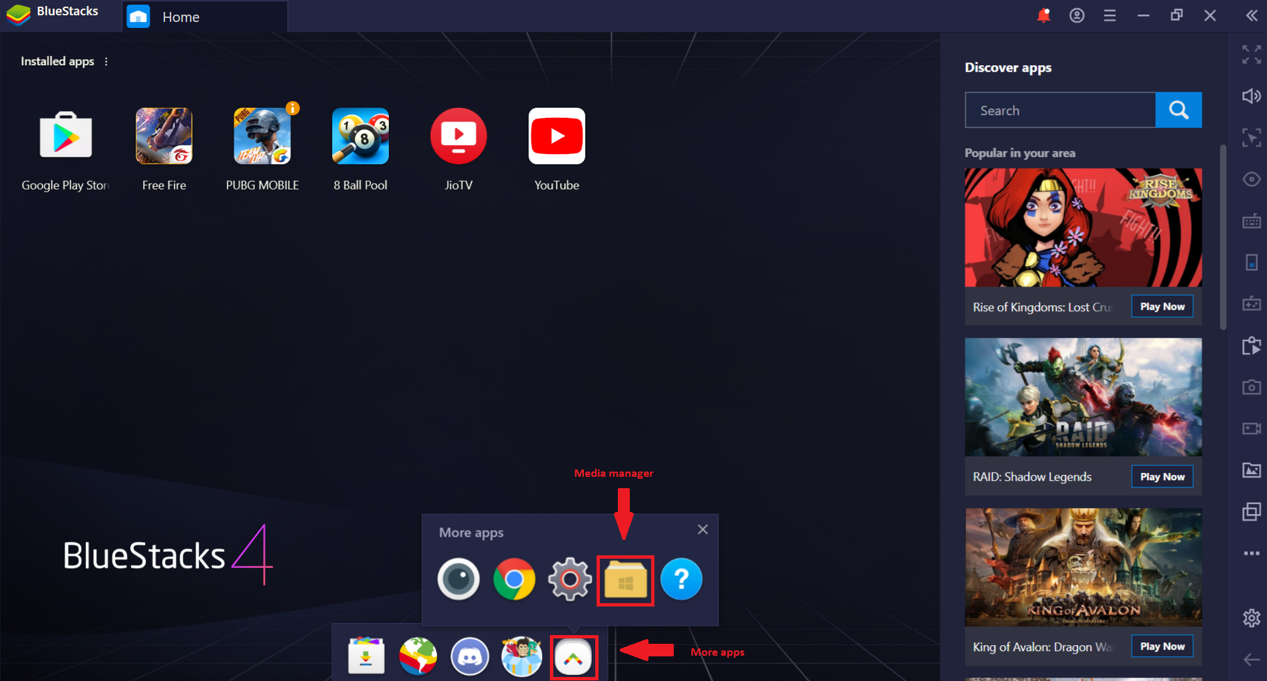The height and width of the screenshot is (681, 1267).
Task: Click the back arrow in sidebar
Action: [1252, 659]
